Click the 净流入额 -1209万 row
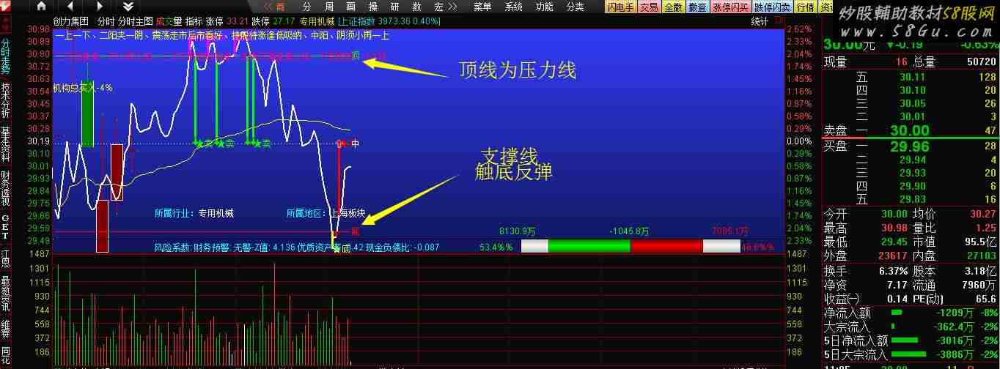Image resolution: width=1000 pixels, height=369 pixels. [x=910, y=313]
